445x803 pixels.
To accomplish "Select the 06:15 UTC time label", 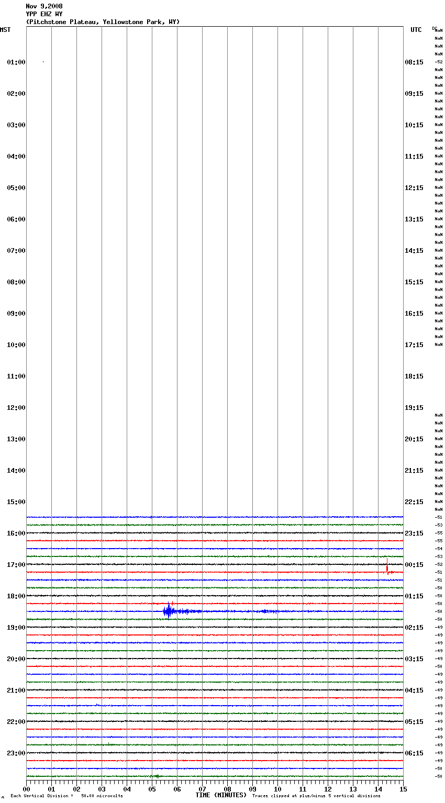I will tap(414, 753).
